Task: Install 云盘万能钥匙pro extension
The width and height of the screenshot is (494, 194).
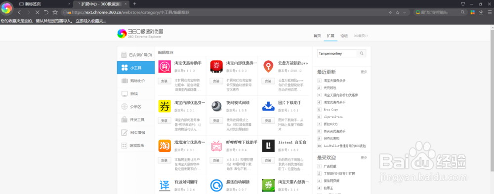Action: coord(268,81)
